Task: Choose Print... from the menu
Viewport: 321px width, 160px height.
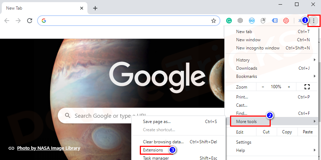Action: [271, 97]
